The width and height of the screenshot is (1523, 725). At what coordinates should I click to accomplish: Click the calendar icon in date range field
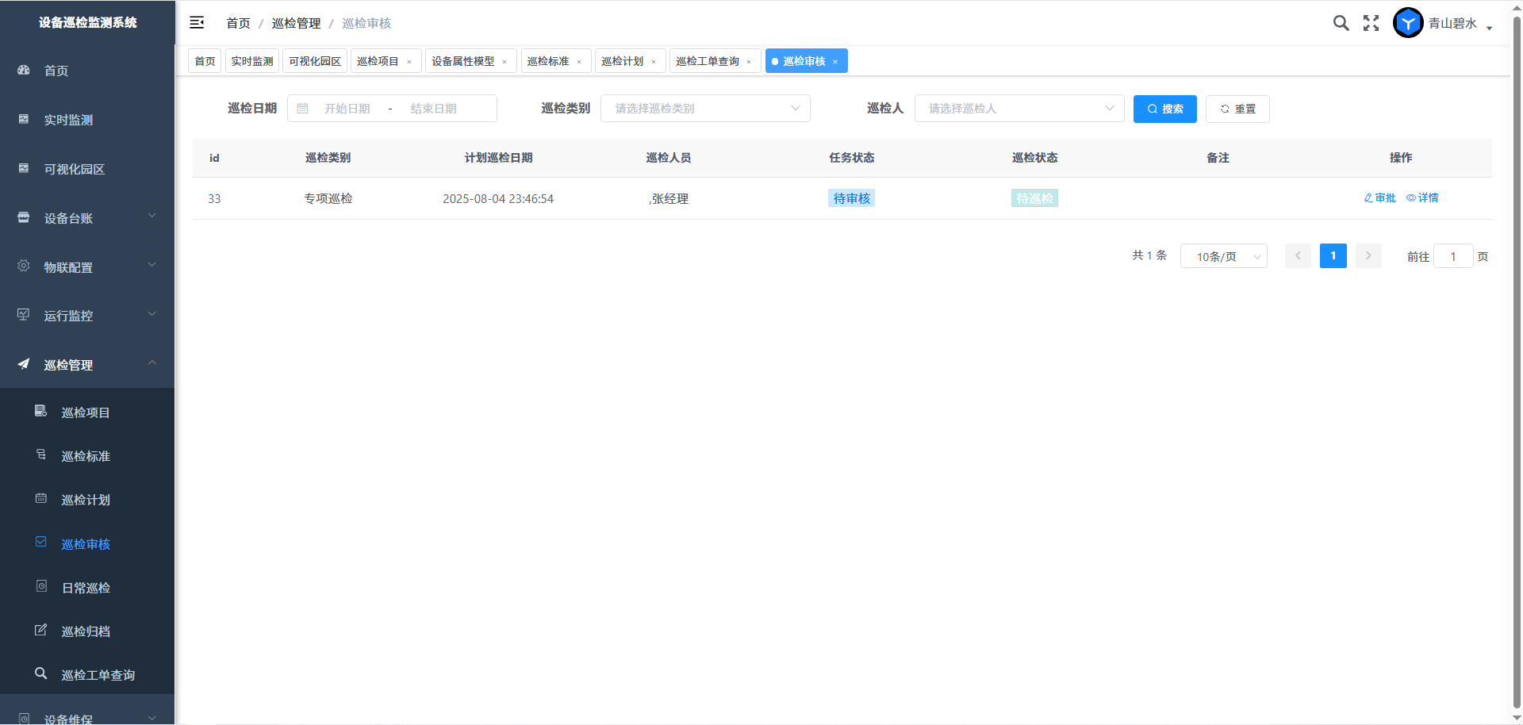(303, 109)
